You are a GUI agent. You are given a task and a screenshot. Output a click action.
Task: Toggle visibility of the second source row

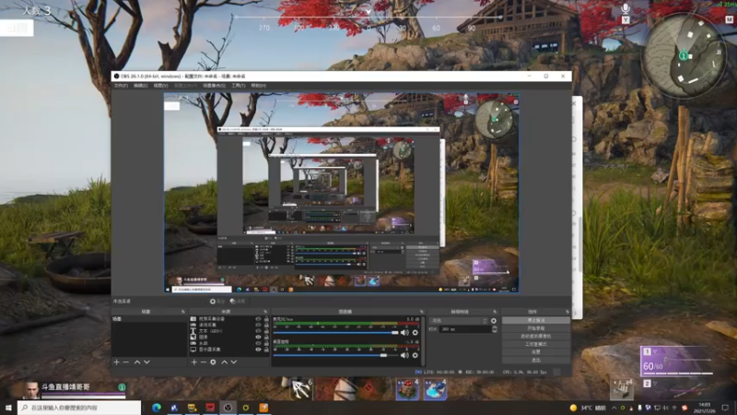[x=258, y=326]
